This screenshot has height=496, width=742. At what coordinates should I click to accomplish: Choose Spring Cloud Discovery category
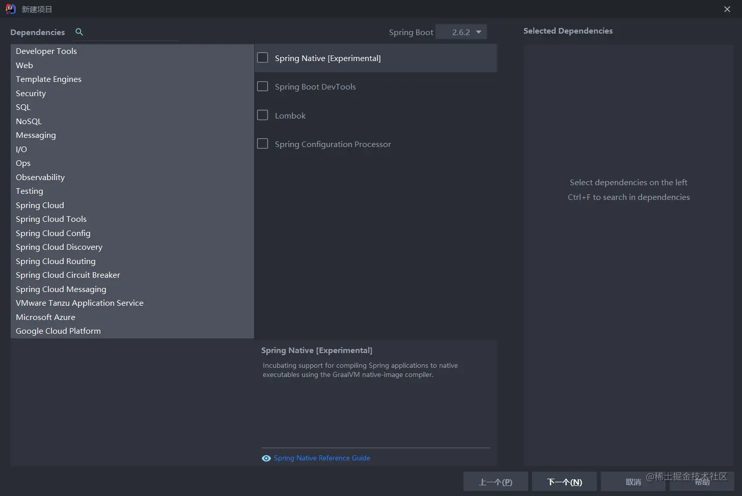coord(132,247)
